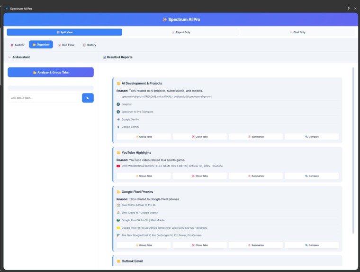The image size is (360, 272).
Task: Open the spectrum-ai-pro-v1 README tab entry
Action: (166, 97)
